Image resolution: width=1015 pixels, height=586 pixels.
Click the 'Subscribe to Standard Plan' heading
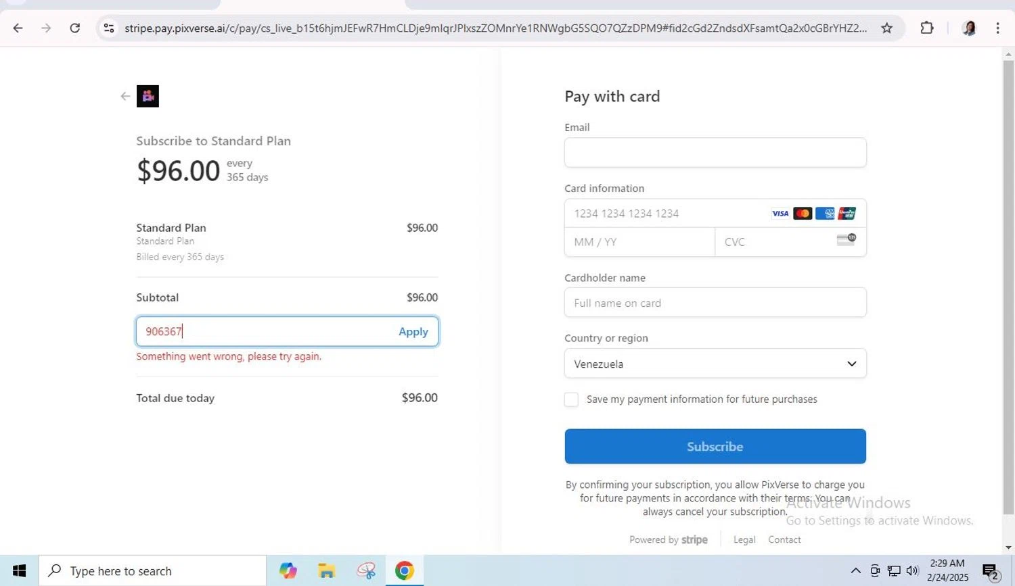click(213, 141)
